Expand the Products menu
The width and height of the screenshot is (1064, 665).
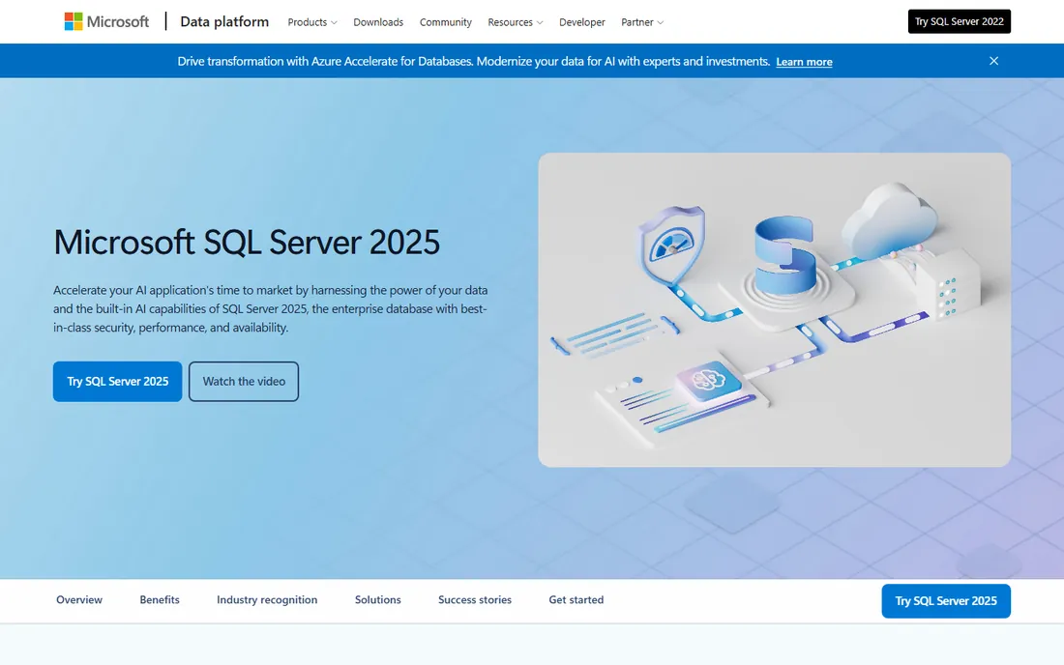312,22
